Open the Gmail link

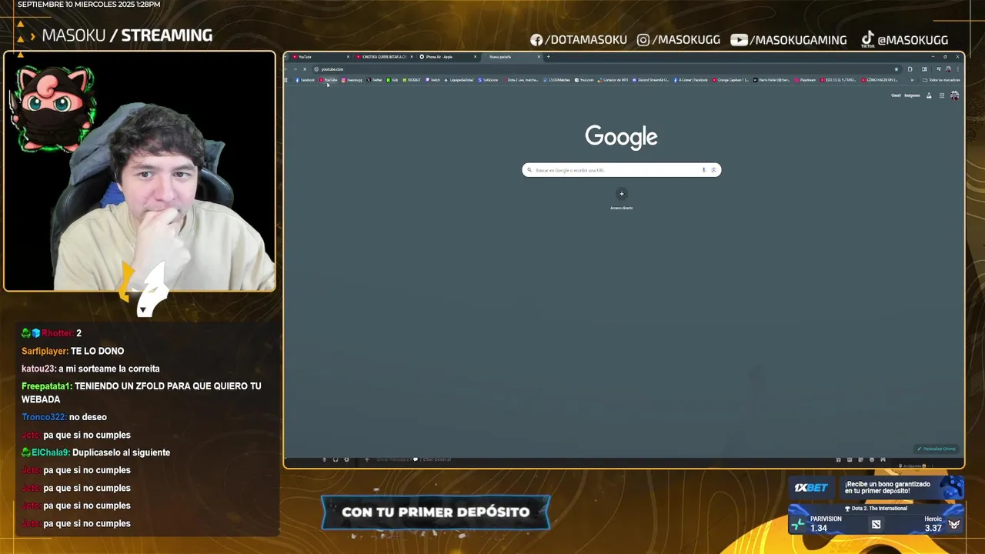pos(896,95)
